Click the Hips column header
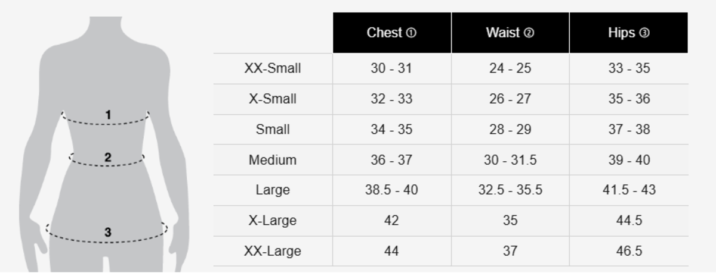 (622, 33)
